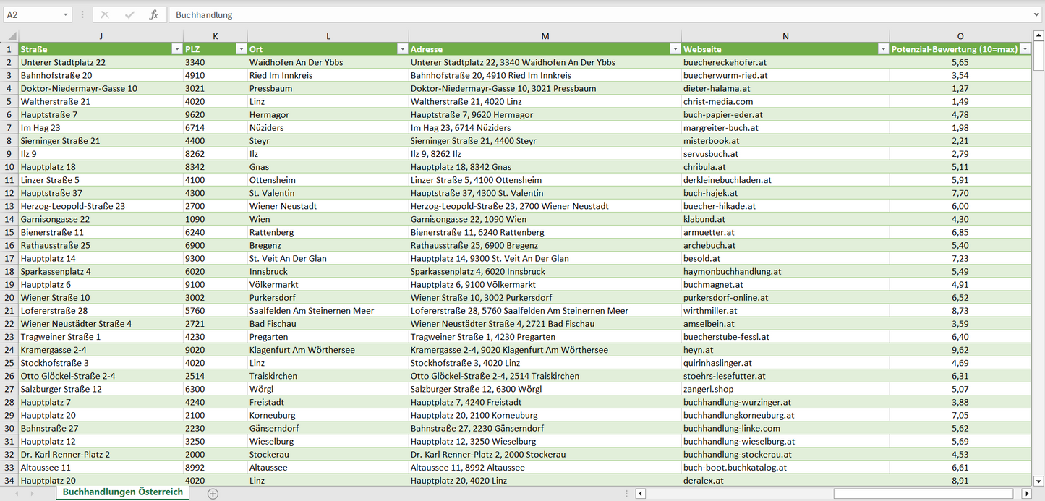Open the Name Box dropdown arrow

click(65, 14)
